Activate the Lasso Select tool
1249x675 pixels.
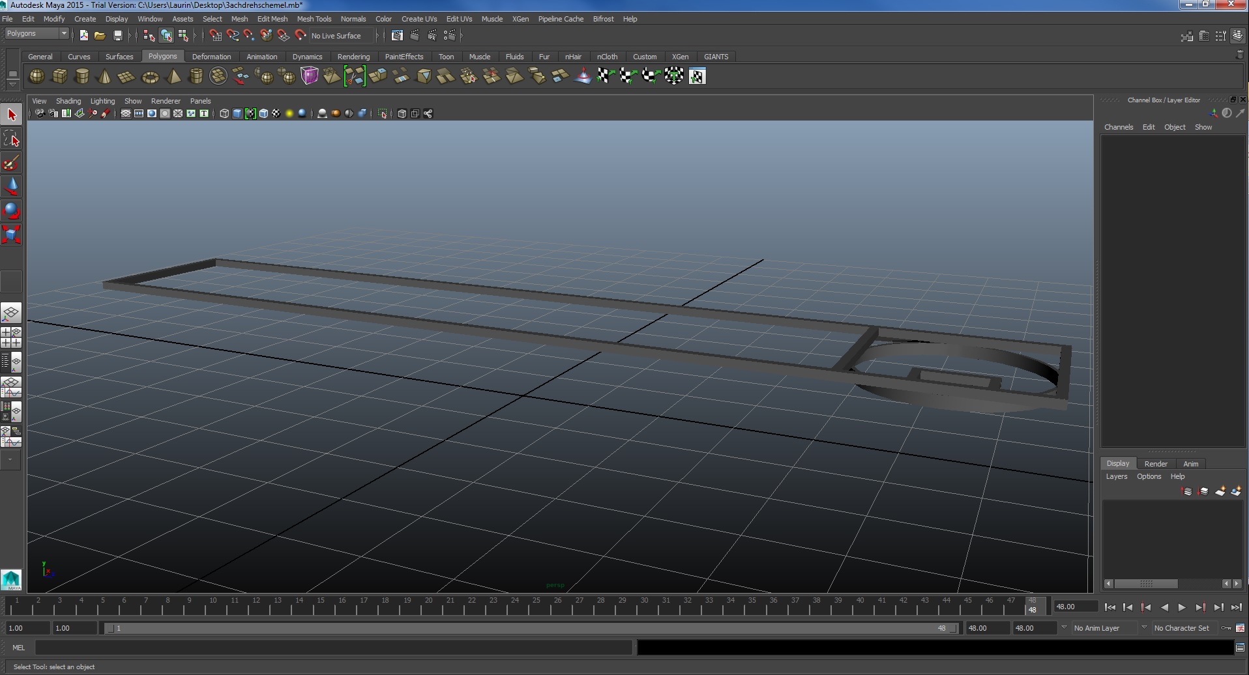point(11,139)
